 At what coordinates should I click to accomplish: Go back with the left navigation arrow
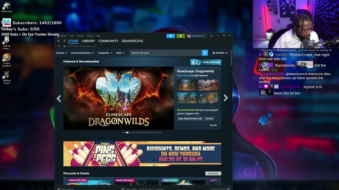59,41
